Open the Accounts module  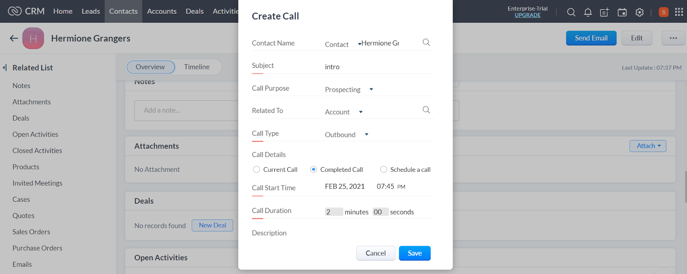tap(162, 11)
